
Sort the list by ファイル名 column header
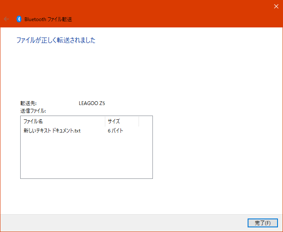pos(62,121)
